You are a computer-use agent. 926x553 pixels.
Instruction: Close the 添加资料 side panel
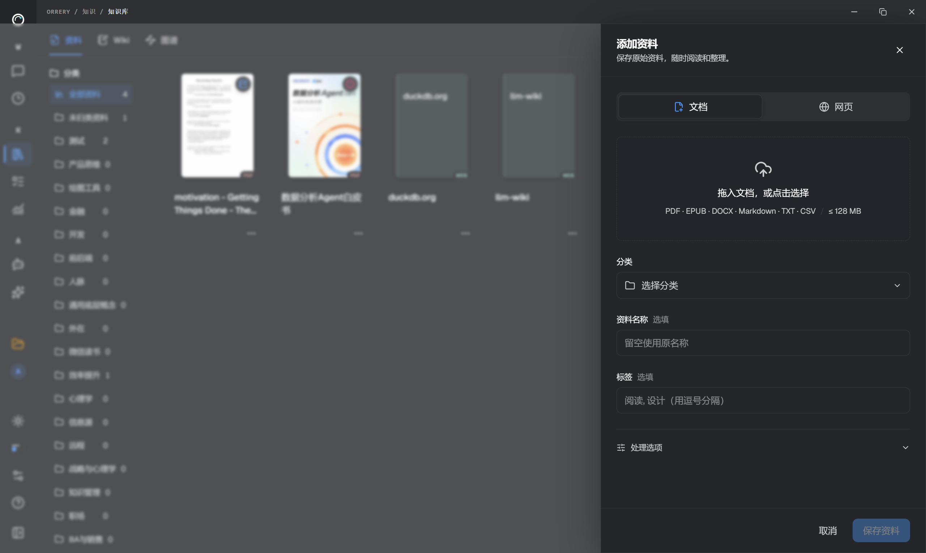coord(899,50)
